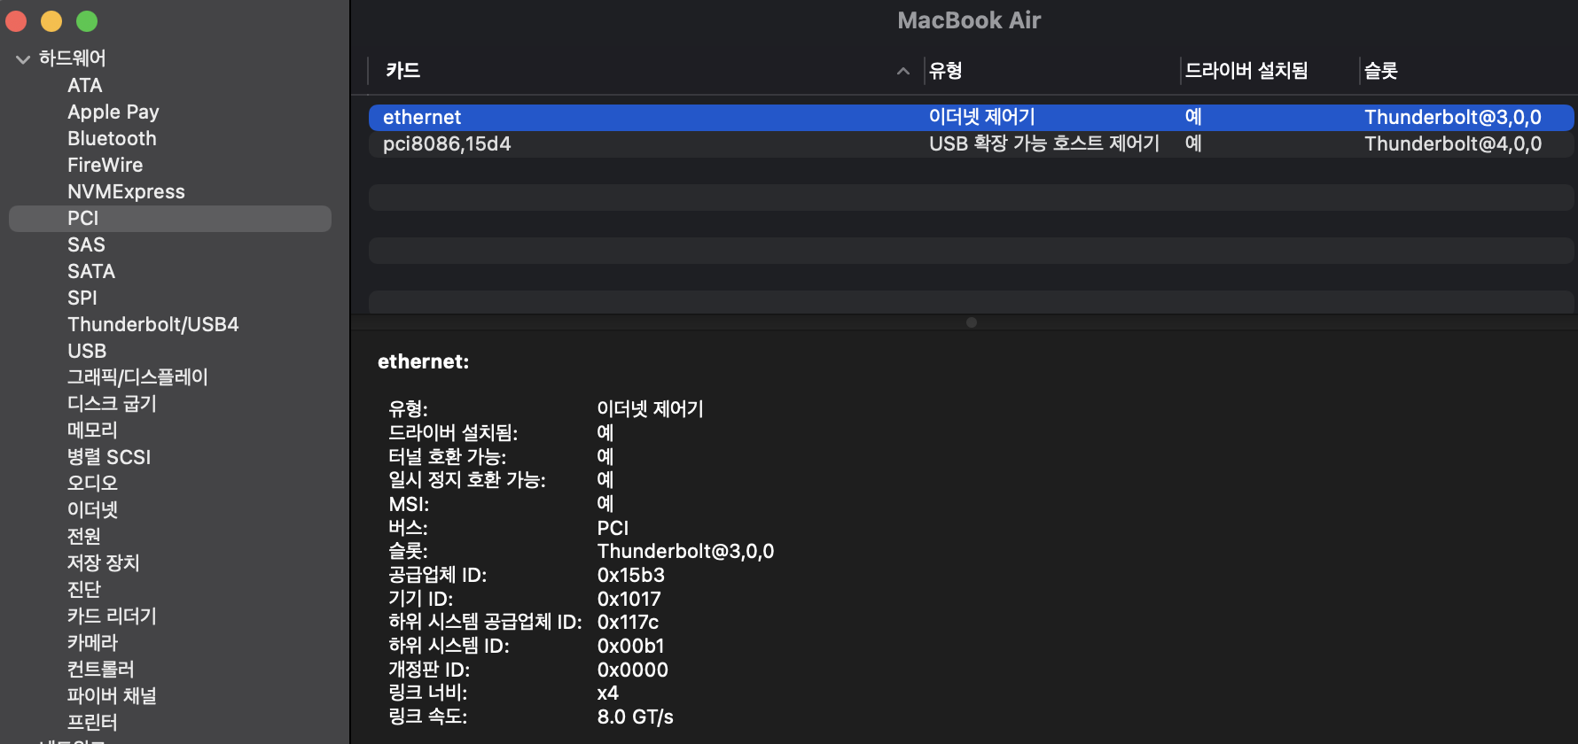
Task: Sort table by 유형 column header
Action: pyautogui.click(x=946, y=71)
